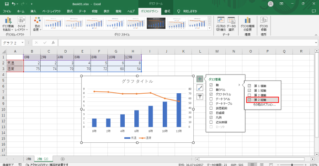Click Switch Row/Column icon
Viewport: 319px width, 166px height.
coord(221,24)
